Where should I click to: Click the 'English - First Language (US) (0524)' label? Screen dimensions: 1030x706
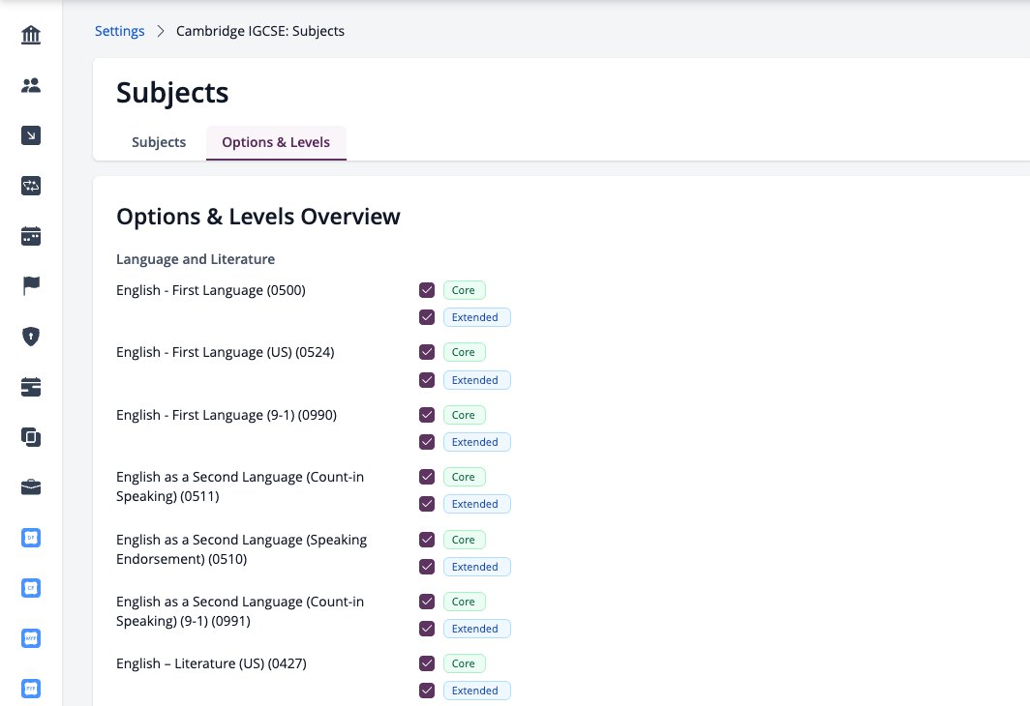(x=226, y=352)
